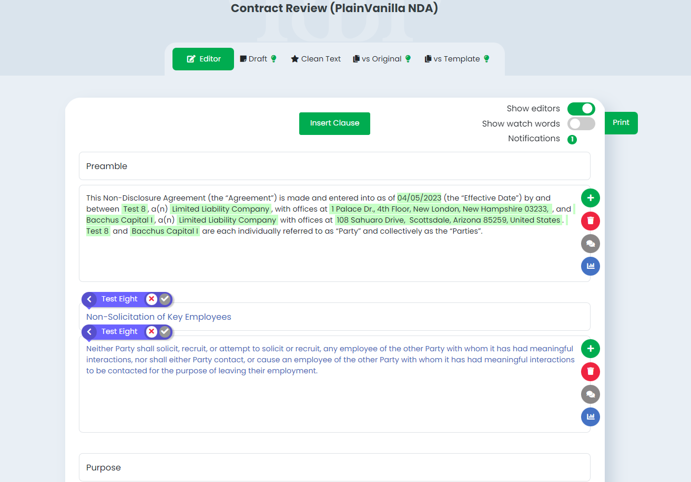Turn off Show editors toggle
Viewport: 691px width, 482px height.
pos(581,109)
